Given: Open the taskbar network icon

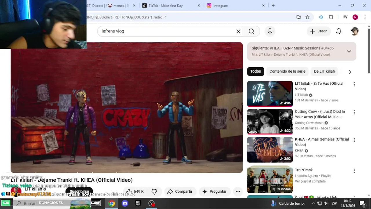Looking at the screenshot, I should (319, 203).
